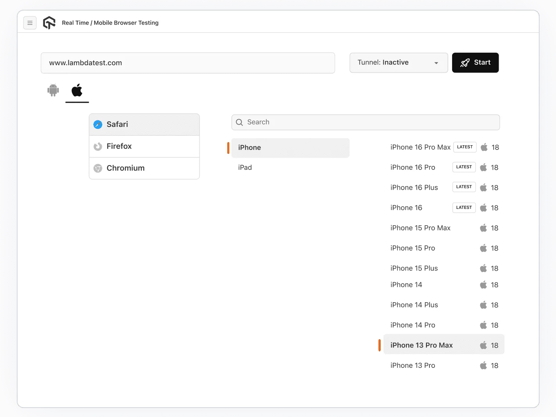The height and width of the screenshot is (417, 556).
Task: Click LATEST badge on iPhone 16 row
Action: (464, 207)
